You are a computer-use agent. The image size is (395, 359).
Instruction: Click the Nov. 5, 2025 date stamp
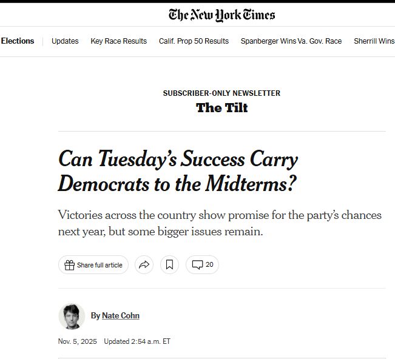[x=77, y=341]
